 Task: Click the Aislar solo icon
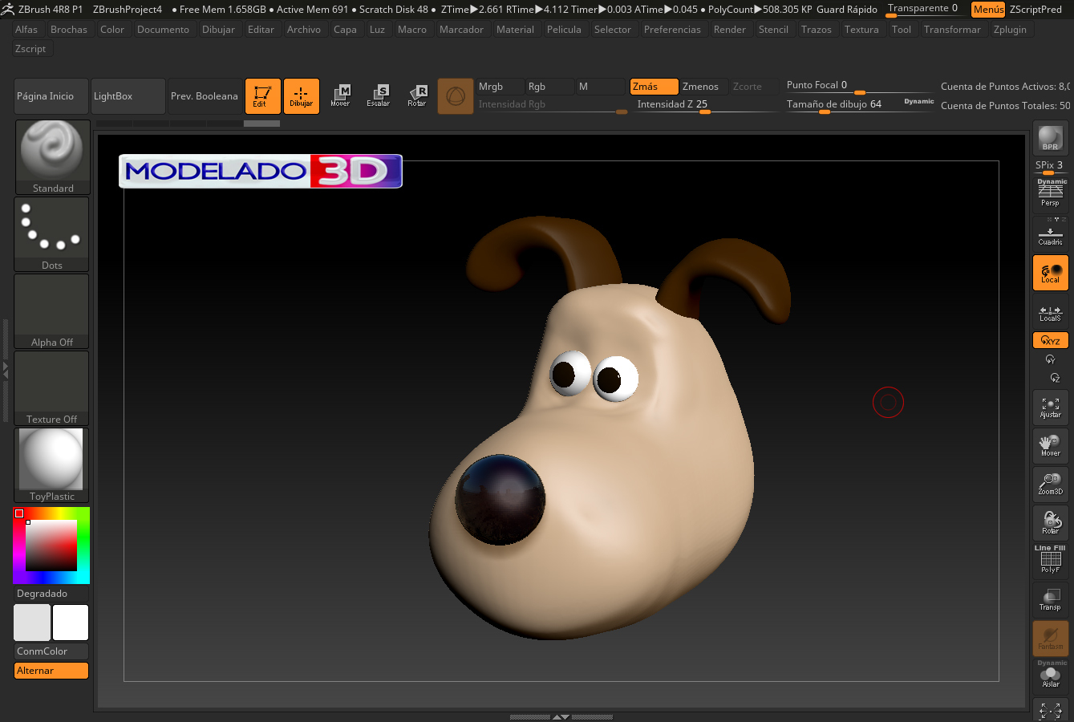tap(1050, 677)
